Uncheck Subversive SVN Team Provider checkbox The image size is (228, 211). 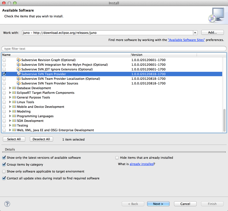(x=4, y=74)
